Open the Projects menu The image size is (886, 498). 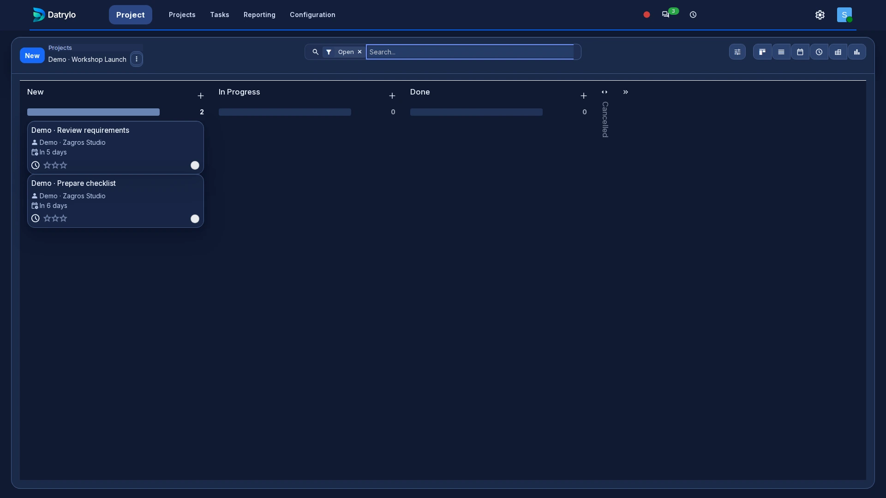pyautogui.click(x=182, y=15)
